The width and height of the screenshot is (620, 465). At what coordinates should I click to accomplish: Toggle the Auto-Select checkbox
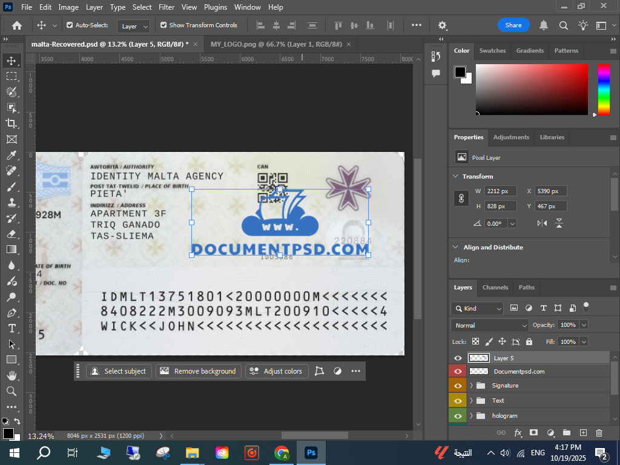click(x=70, y=25)
